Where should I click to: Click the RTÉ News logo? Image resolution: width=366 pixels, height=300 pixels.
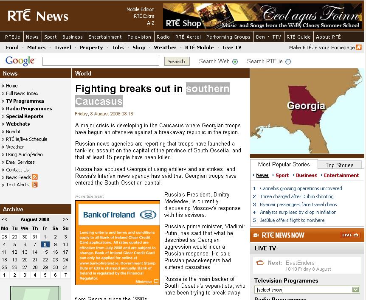pyautogui.click(x=38, y=16)
